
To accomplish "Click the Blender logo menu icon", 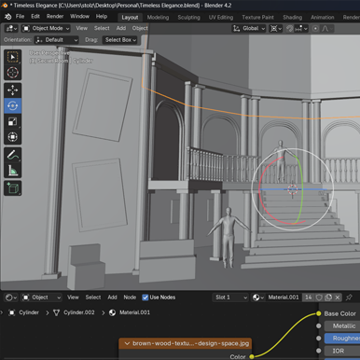I will 8,17.
